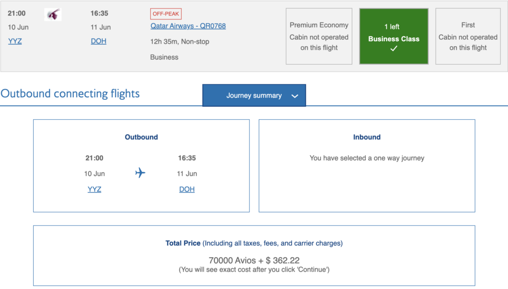Open the Journey summary dropdown button
The image size is (508, 289).
click(254, 95)
